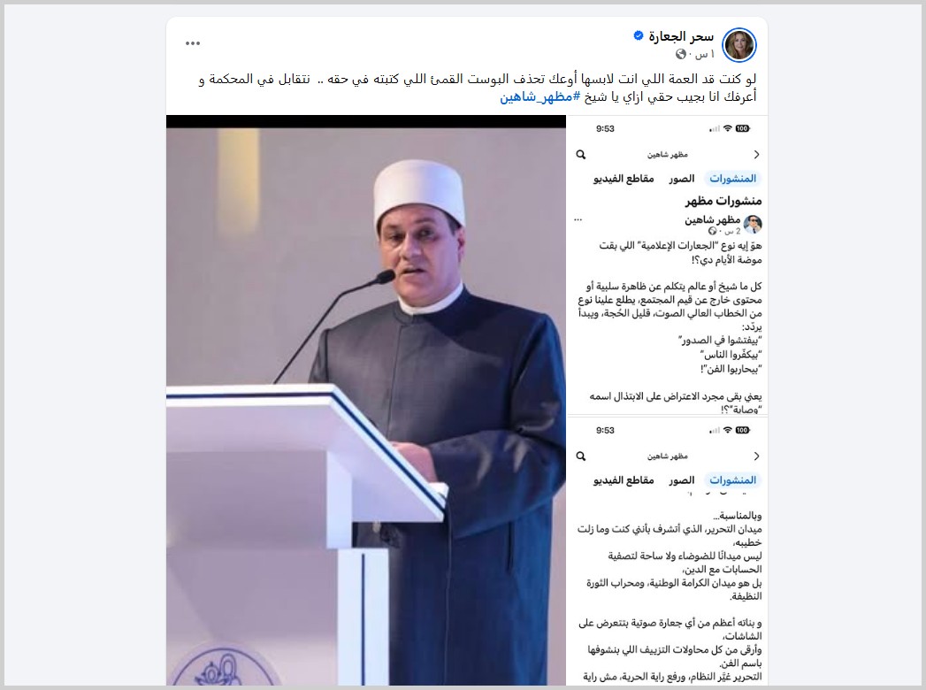The image size is (926, 690).
Task: Click back chevron in bottom screenshot
Action: point(756,456)
